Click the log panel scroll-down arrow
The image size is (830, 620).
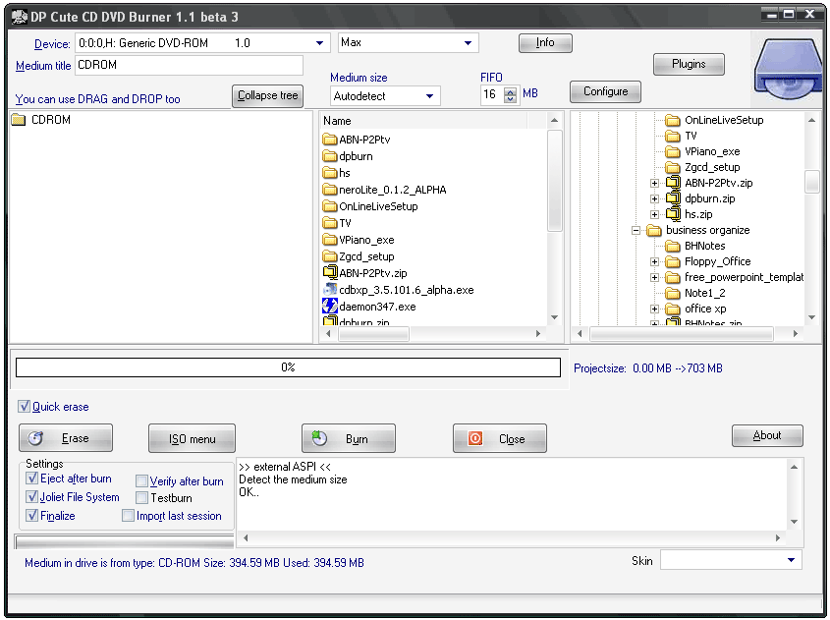(794, 522)
